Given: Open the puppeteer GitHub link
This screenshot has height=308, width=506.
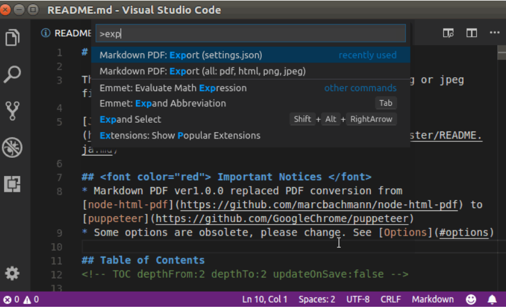Looking at the screenshot, I should [x=282, y=219].
